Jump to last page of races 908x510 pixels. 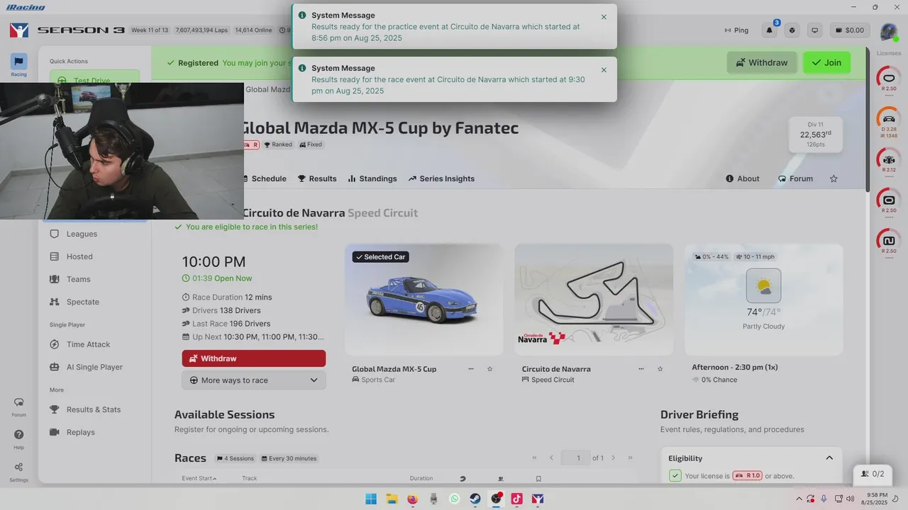(x=630, y=458)
